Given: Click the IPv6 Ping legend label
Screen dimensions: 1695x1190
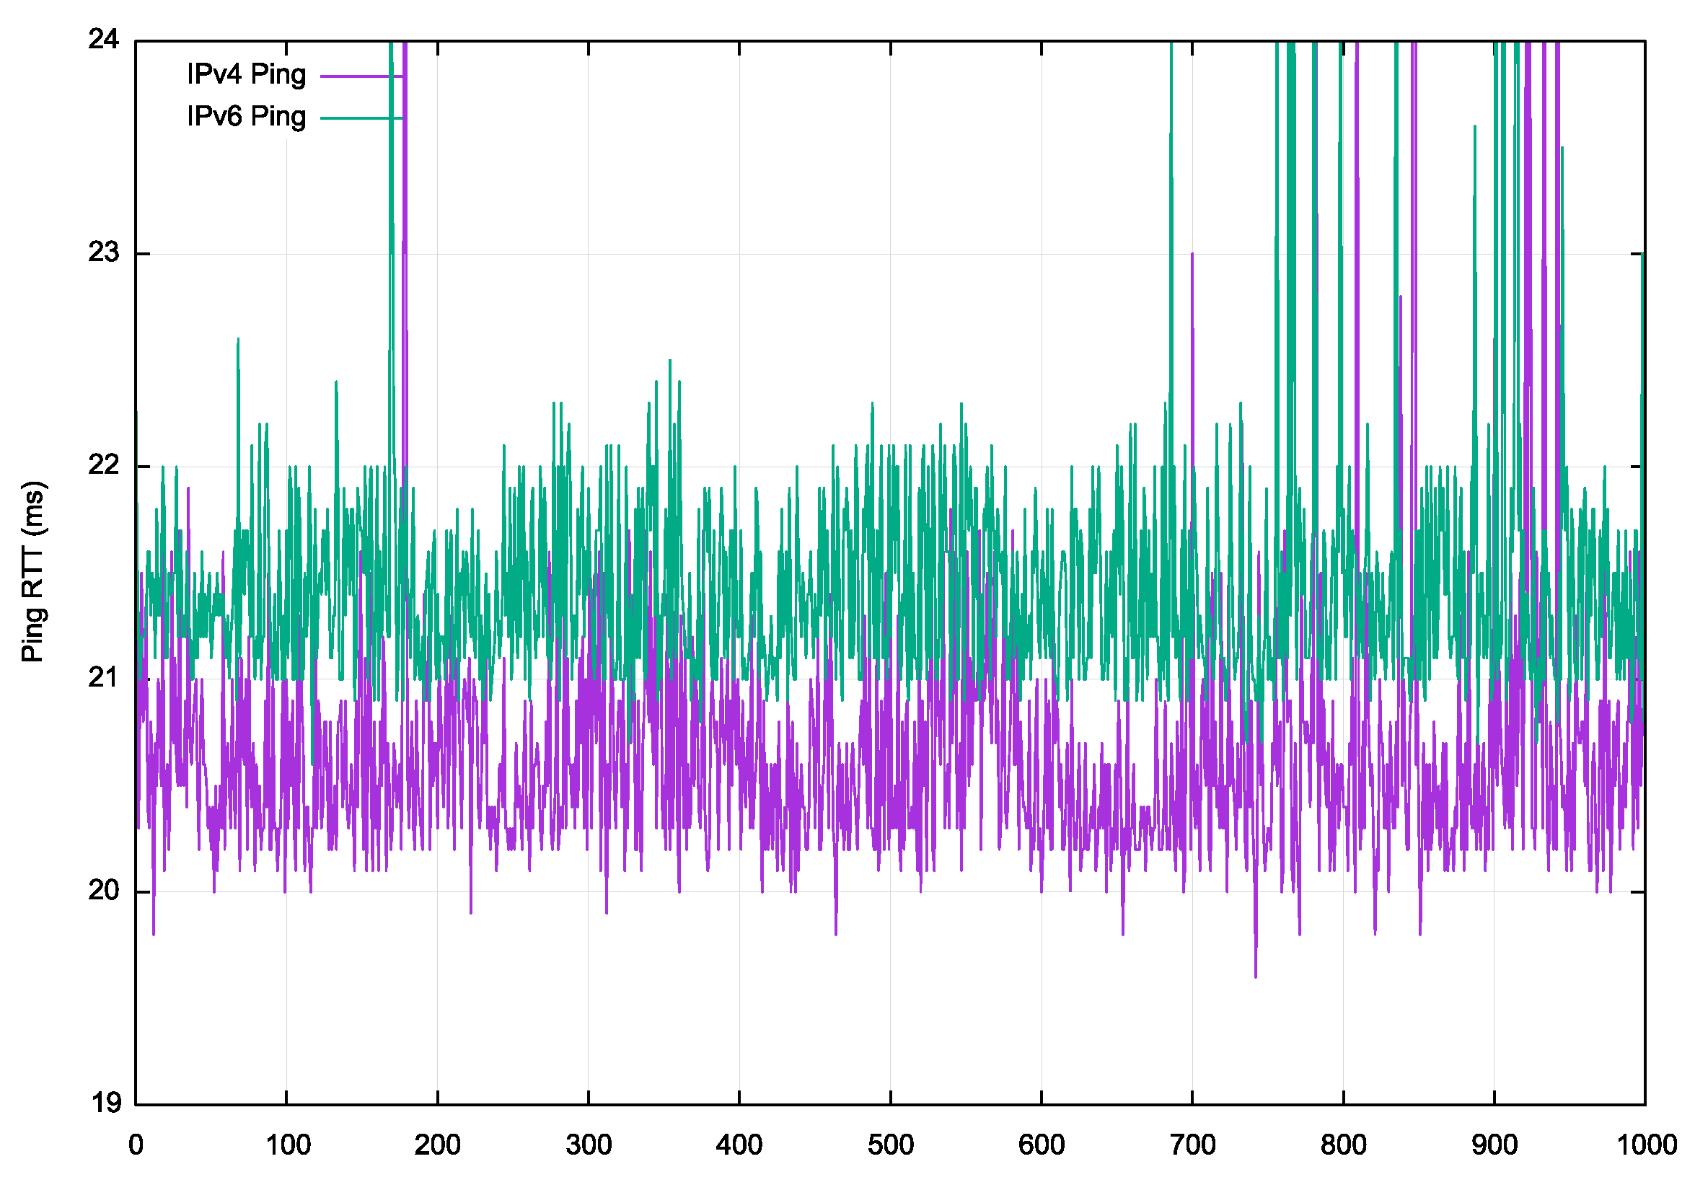Looking at the screenshot, I should coord(246,117).
